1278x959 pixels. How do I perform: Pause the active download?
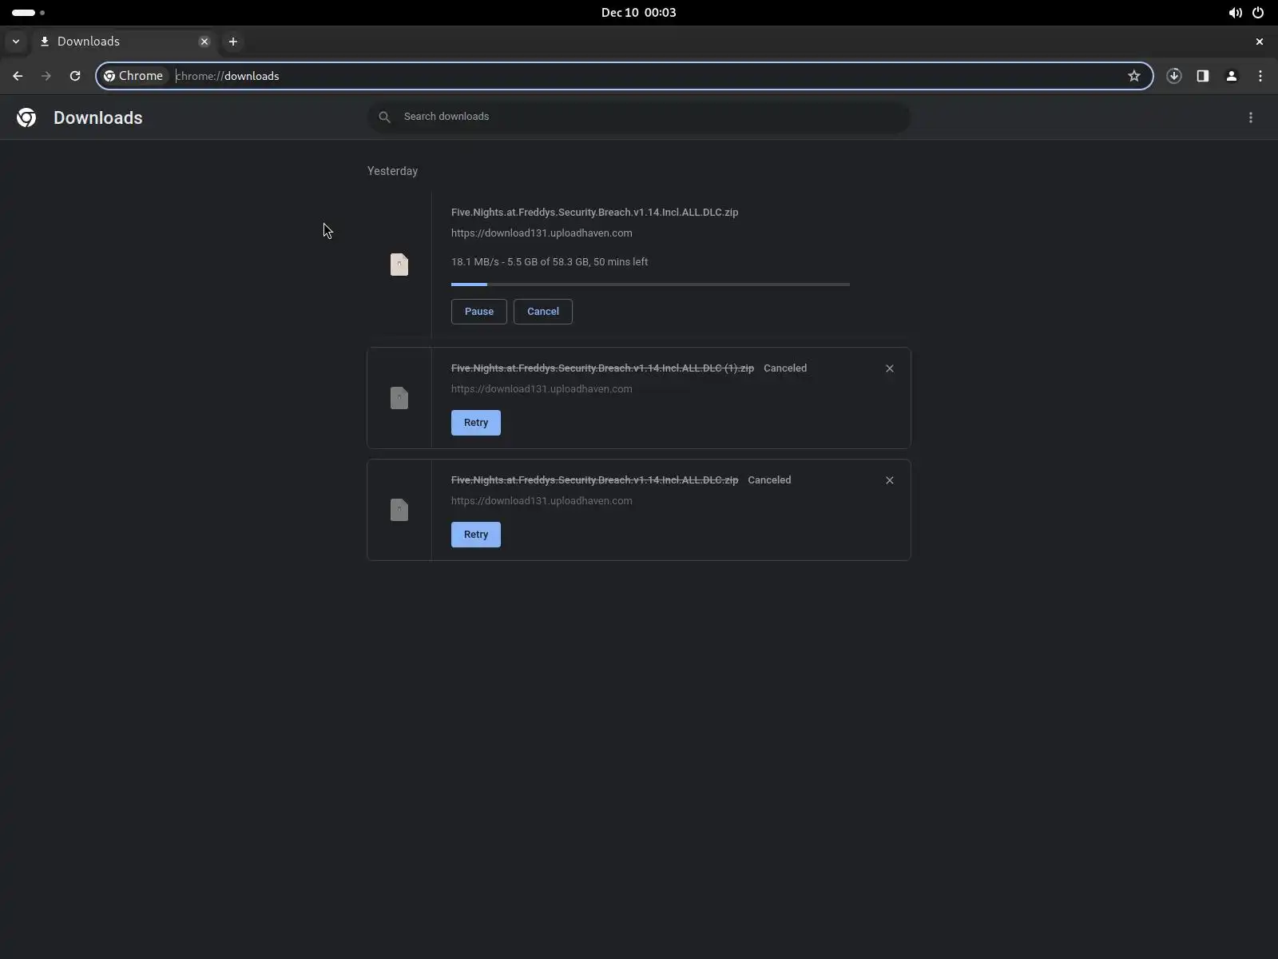tap(479, 312)
